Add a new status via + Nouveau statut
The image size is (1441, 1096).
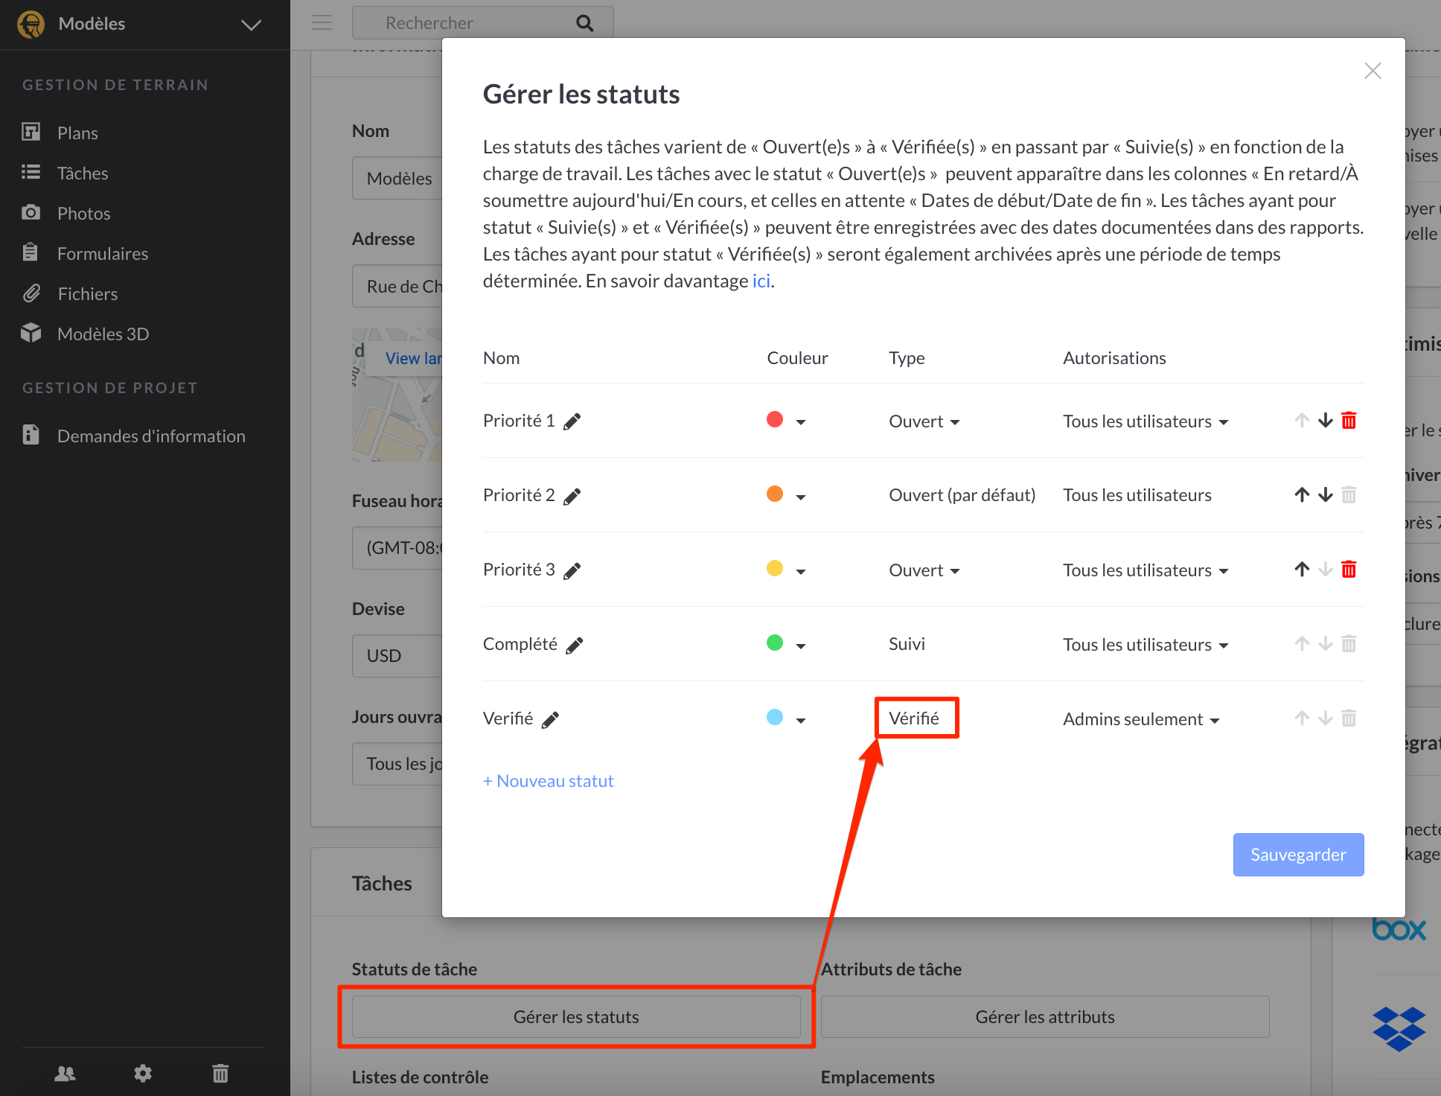pos(549,781)
